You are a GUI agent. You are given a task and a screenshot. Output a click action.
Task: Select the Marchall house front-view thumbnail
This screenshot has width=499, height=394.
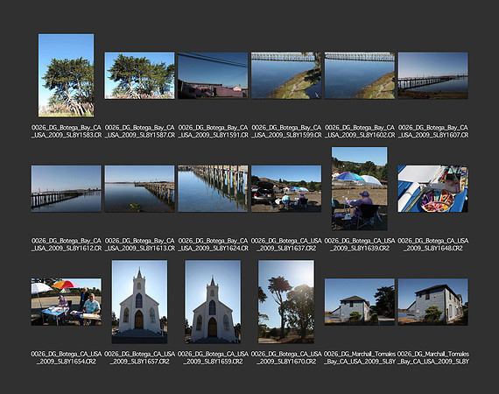tap(360, 302)
